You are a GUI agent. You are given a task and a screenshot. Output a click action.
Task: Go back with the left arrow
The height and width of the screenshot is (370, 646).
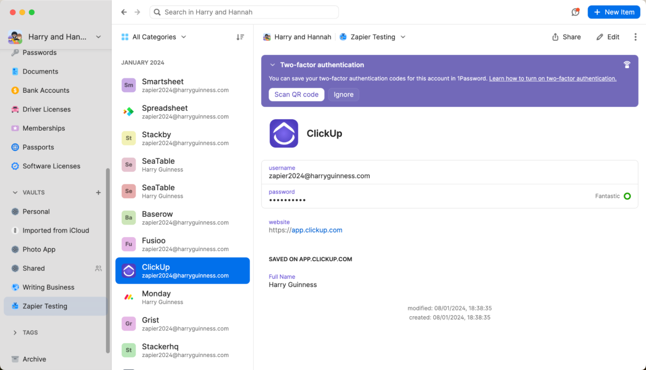pos(124,12)
